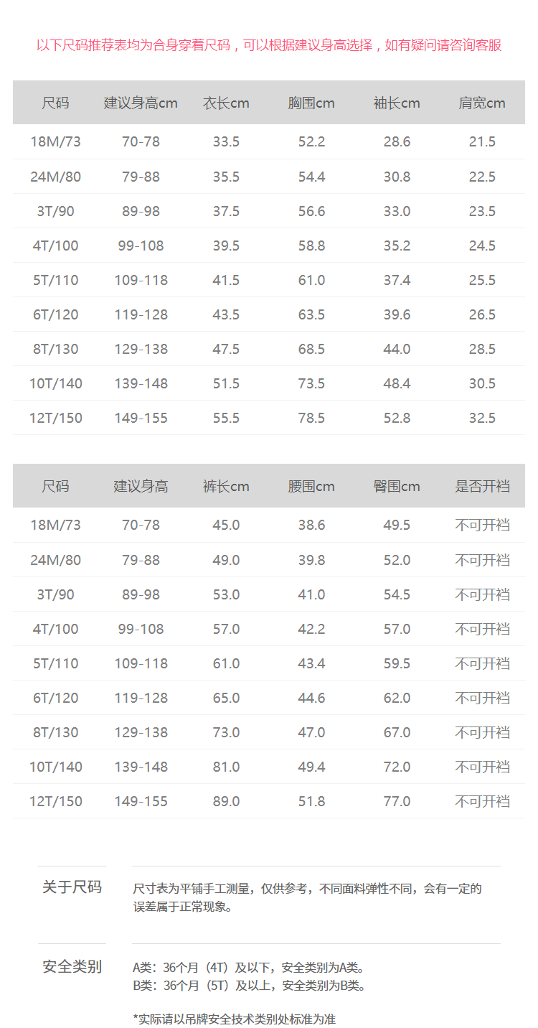Click the 衣长cm column header
Screen dimensions: 538x1028
pos(226,103)
